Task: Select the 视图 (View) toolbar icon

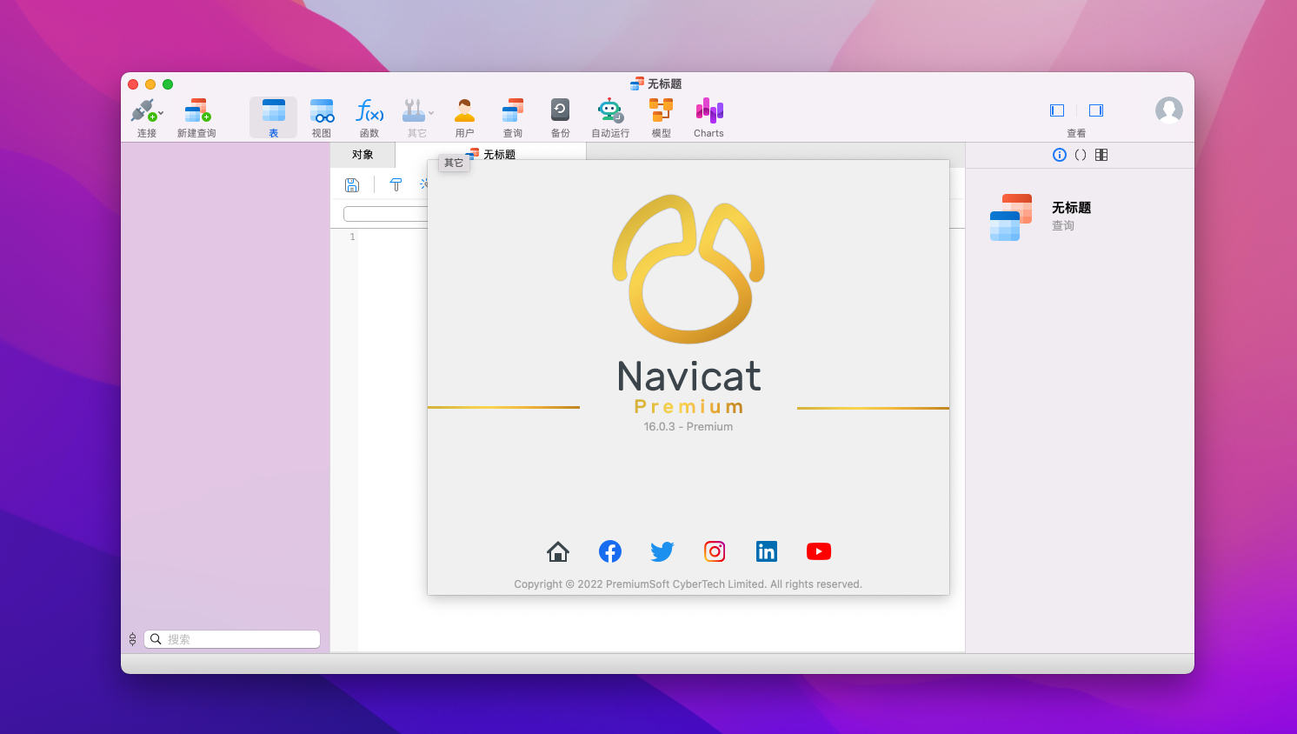Action: [x=322, y=112]
